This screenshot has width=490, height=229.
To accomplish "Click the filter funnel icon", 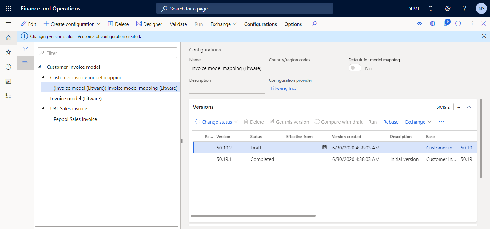I will 25,49.
